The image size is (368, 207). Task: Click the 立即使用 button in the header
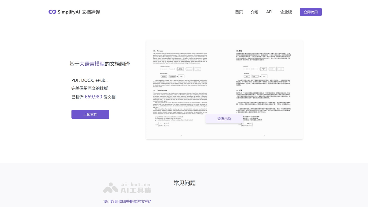311,12
